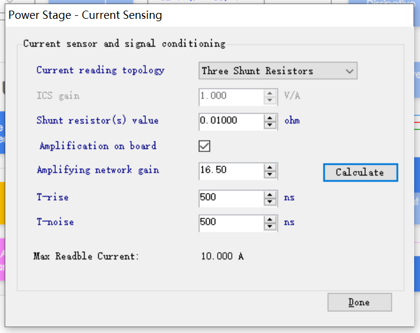
Task: Decrease T-rise using the down arrow
Action: pos(270,202)
